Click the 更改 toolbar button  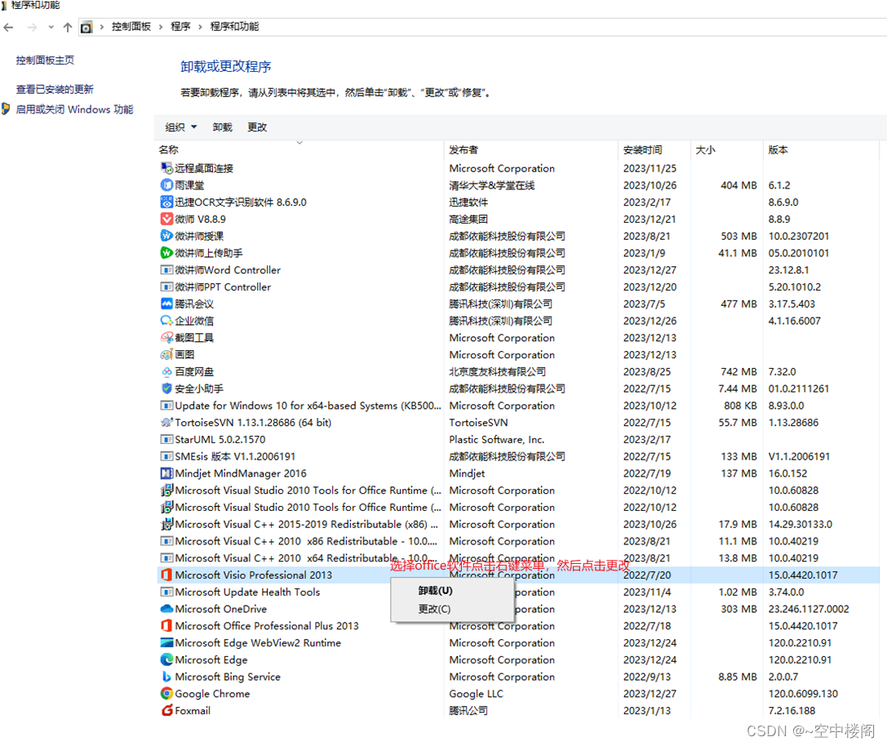coord(257,127)
